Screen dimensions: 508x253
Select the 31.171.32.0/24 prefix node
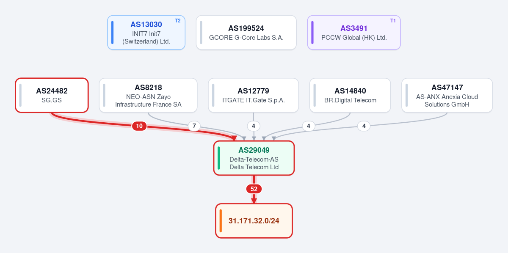254,221
